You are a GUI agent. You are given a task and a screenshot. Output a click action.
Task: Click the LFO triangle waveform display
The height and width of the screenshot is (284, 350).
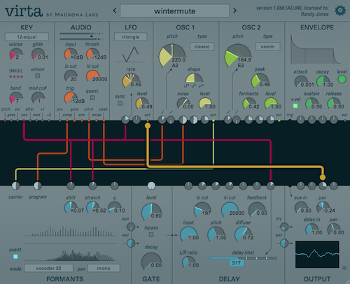click(x=130, y=55)
